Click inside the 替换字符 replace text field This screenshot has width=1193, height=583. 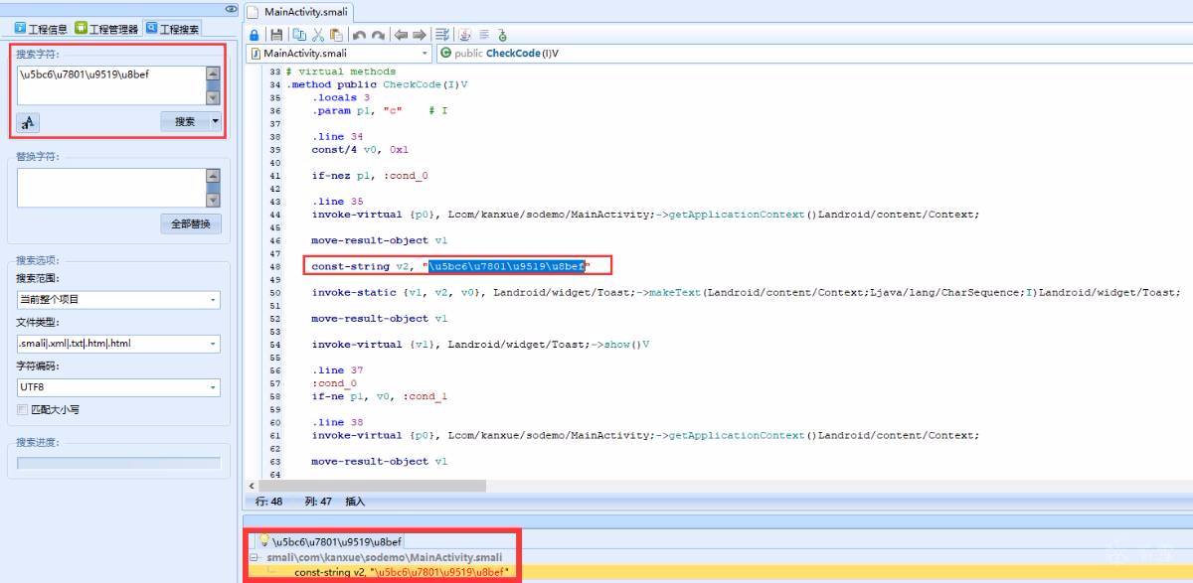[x=109, y=187]
